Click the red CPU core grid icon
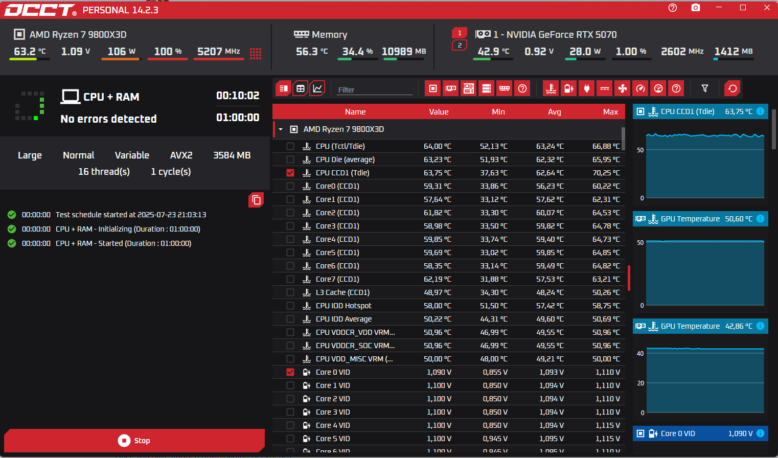The width and height of the screenshot is (778, 458). (256, 53)
